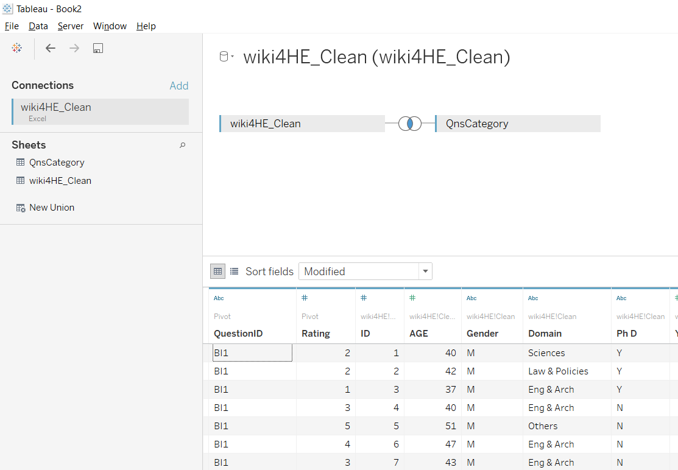Go back with the left arrow icon
This screenshot has width=678, height=470.
coord(51,48)
